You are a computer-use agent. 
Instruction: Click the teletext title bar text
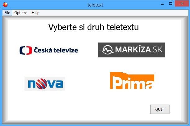95,5
